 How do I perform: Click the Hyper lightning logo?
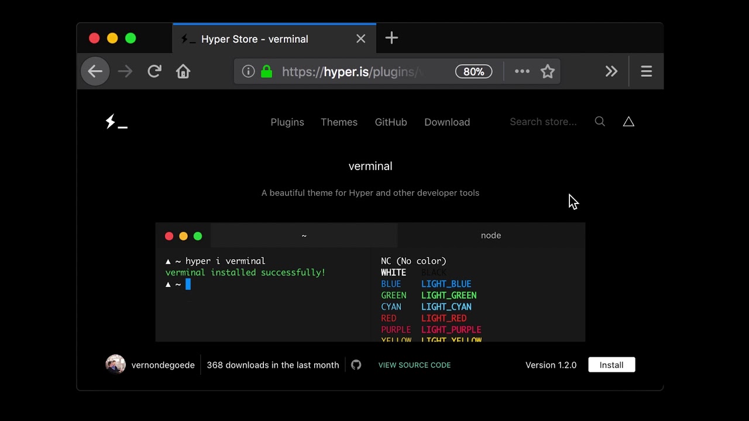(116, 122)
